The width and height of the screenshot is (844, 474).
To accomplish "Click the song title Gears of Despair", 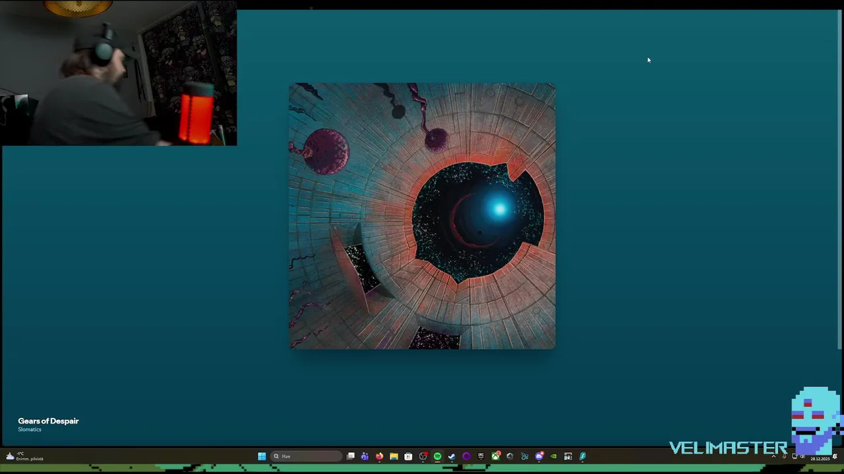I will pyautogui.click(x=48, y=421).
